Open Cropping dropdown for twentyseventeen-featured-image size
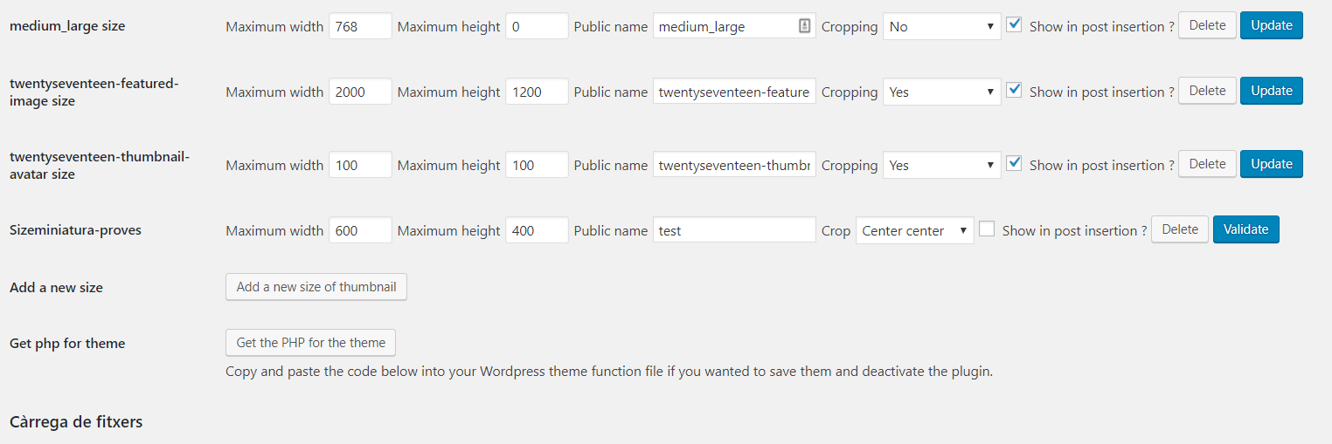Viewport: 1332px width, 444px height. click(x=942, y=92)
